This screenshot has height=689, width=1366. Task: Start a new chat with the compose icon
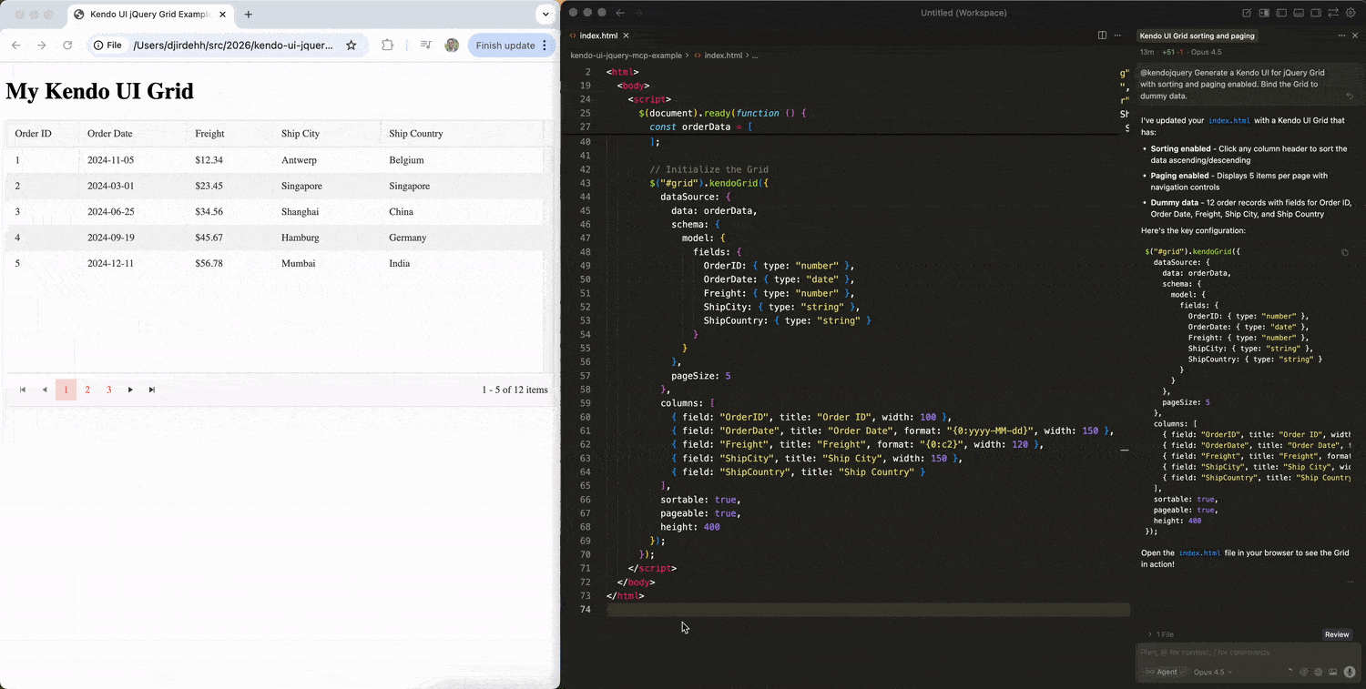click(1247, 13)
